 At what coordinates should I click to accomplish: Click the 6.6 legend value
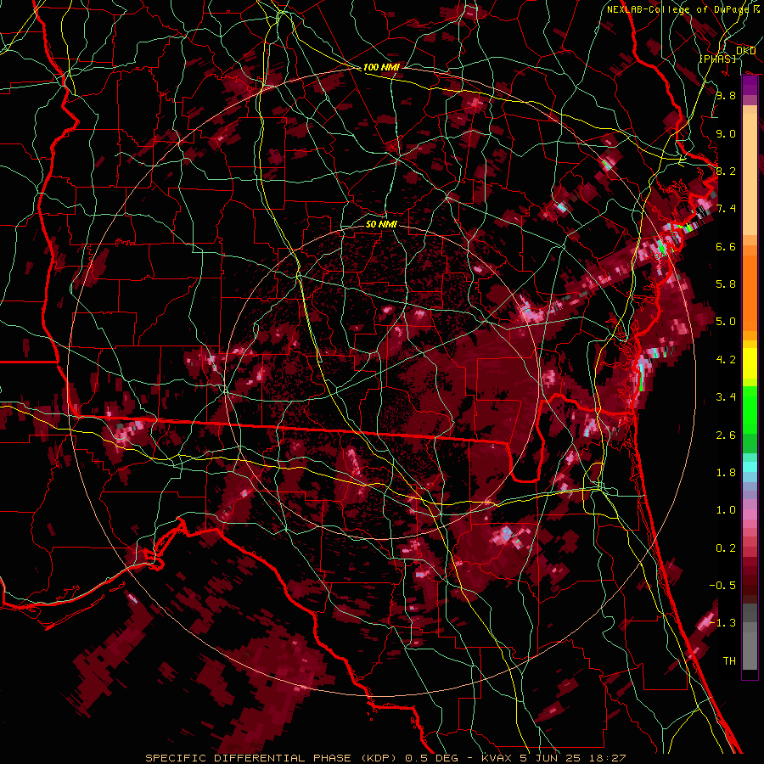[x=726, y=246]
